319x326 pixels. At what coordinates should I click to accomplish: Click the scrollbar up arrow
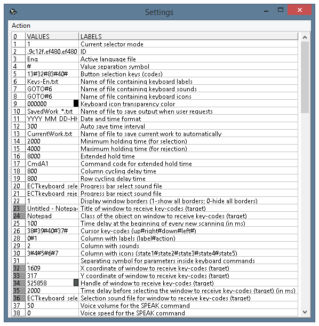click(x=305, y=37)
